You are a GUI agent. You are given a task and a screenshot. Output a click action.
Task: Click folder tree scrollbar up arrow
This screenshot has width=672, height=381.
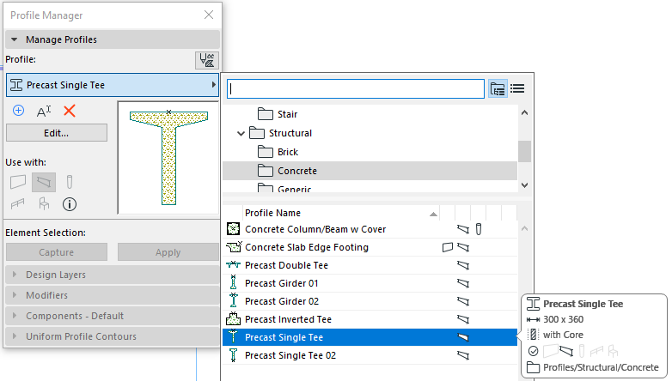click(524, 113)
